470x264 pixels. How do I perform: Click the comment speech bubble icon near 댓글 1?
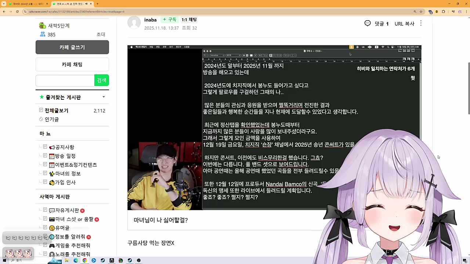[x=368, y=23]
